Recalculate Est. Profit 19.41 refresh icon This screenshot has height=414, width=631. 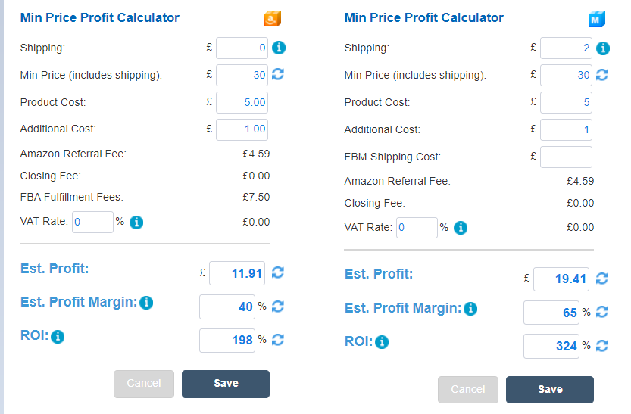pyautogui.click(x=602, y=279)
